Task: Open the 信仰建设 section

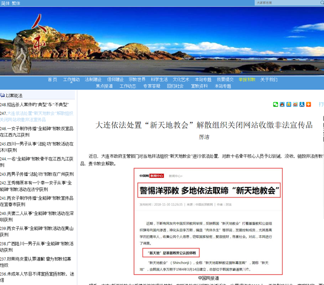Action: [x=115, y=80]
